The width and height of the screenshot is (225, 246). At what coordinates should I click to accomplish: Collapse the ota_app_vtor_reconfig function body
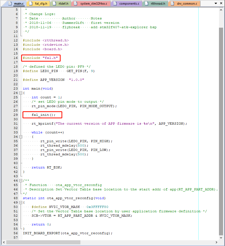[21, 202]
